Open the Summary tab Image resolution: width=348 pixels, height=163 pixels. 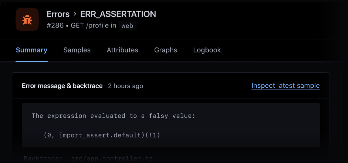click(31, 50)
